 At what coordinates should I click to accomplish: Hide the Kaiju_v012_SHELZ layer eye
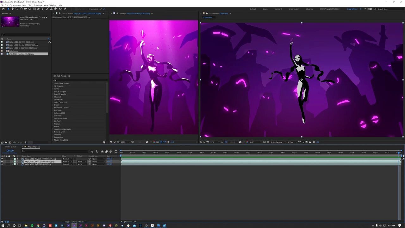pyautogui.click(x=2, y=161)
